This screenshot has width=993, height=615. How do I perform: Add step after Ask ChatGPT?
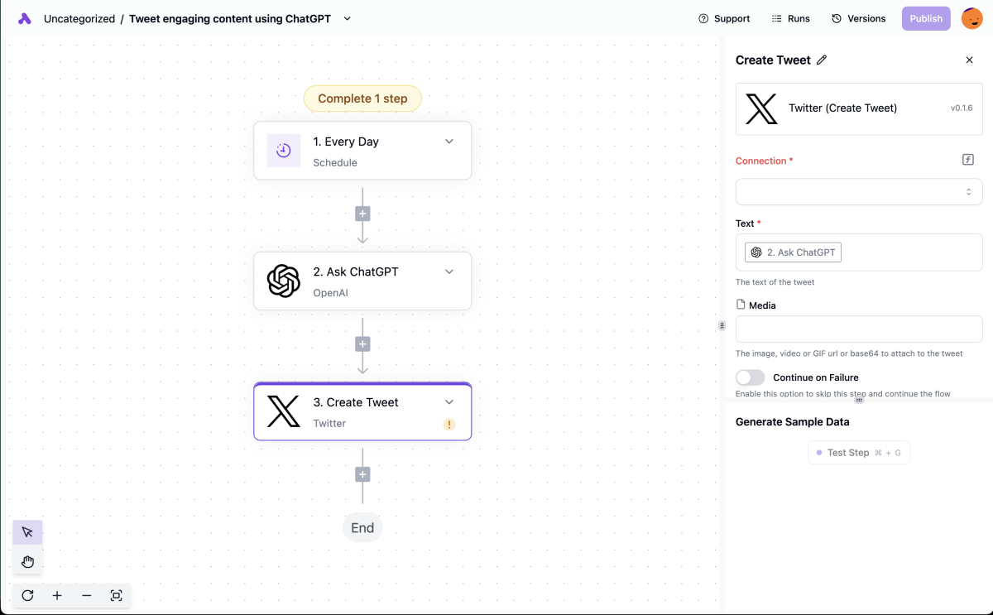coord(362,344)
